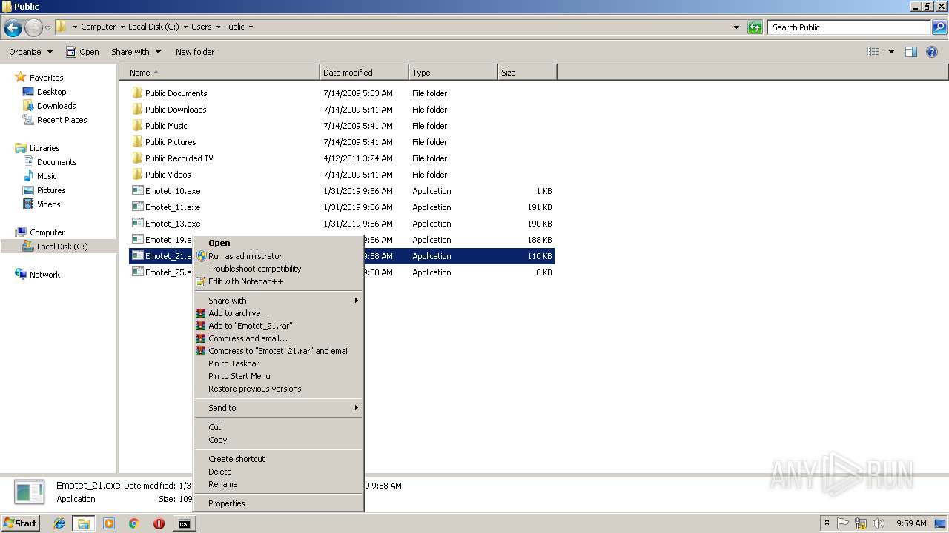Viewport: 949px width, 533px height.
Task: Click the Start button
Action: click(20, 523)
